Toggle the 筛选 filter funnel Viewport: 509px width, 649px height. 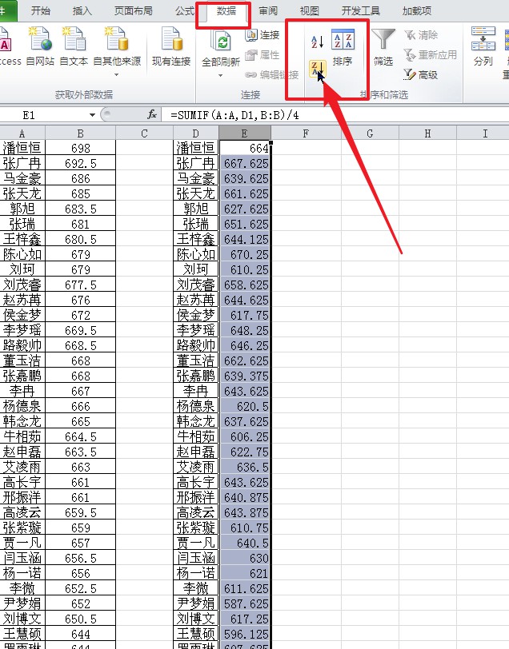coord(383,48)
